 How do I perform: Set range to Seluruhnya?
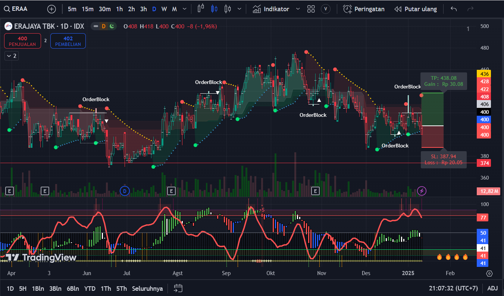[147, 289]
